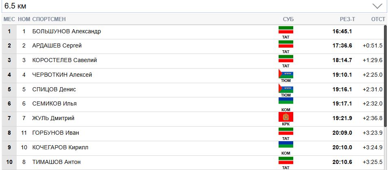Open athlete БОЛЬШУНОВ Александр
Viewport: 388px width, 170px height.
(x=66, y=31)
